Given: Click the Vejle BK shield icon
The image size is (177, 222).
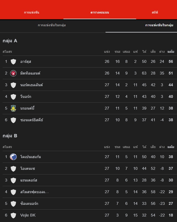Looking at the screenshot, I should coord(13,215).
